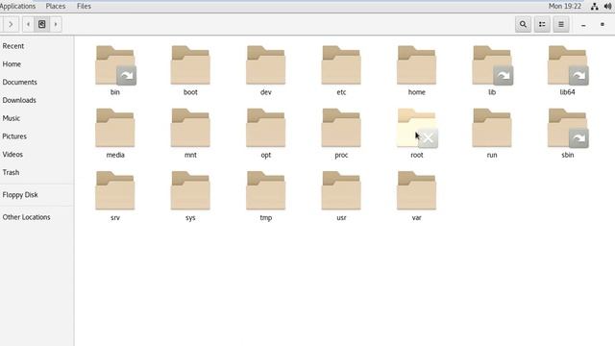Screen dimensions: 615x346
Task: Select the tmp folder
Action: tap(265, 190)
